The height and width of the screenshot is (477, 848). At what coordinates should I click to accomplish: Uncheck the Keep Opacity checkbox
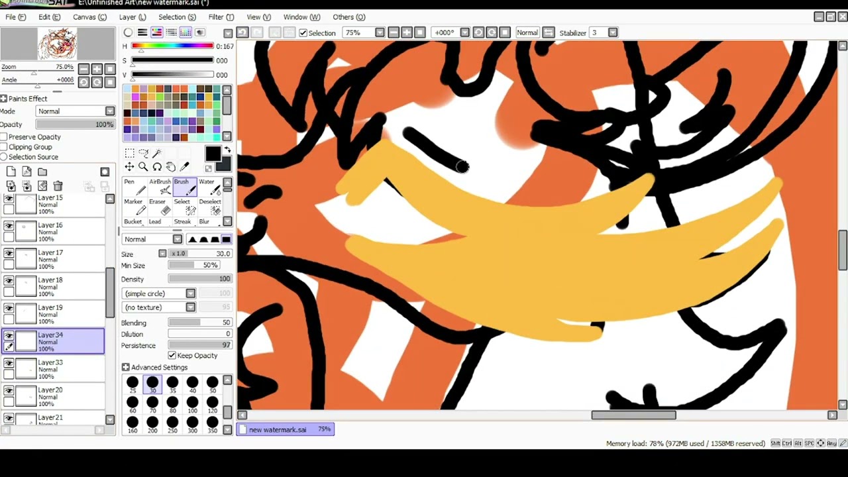[x=172, y=356]
